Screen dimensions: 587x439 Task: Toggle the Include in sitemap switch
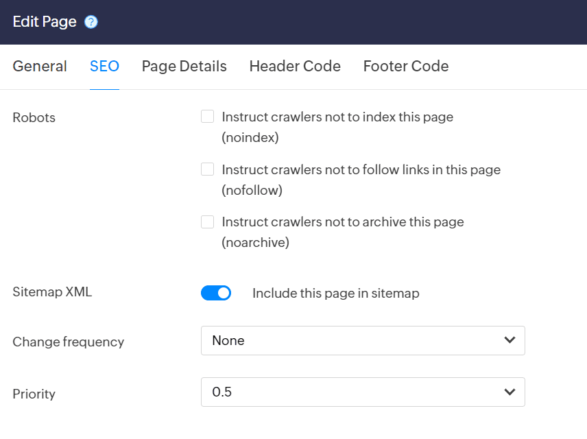[x=216, y=293]
